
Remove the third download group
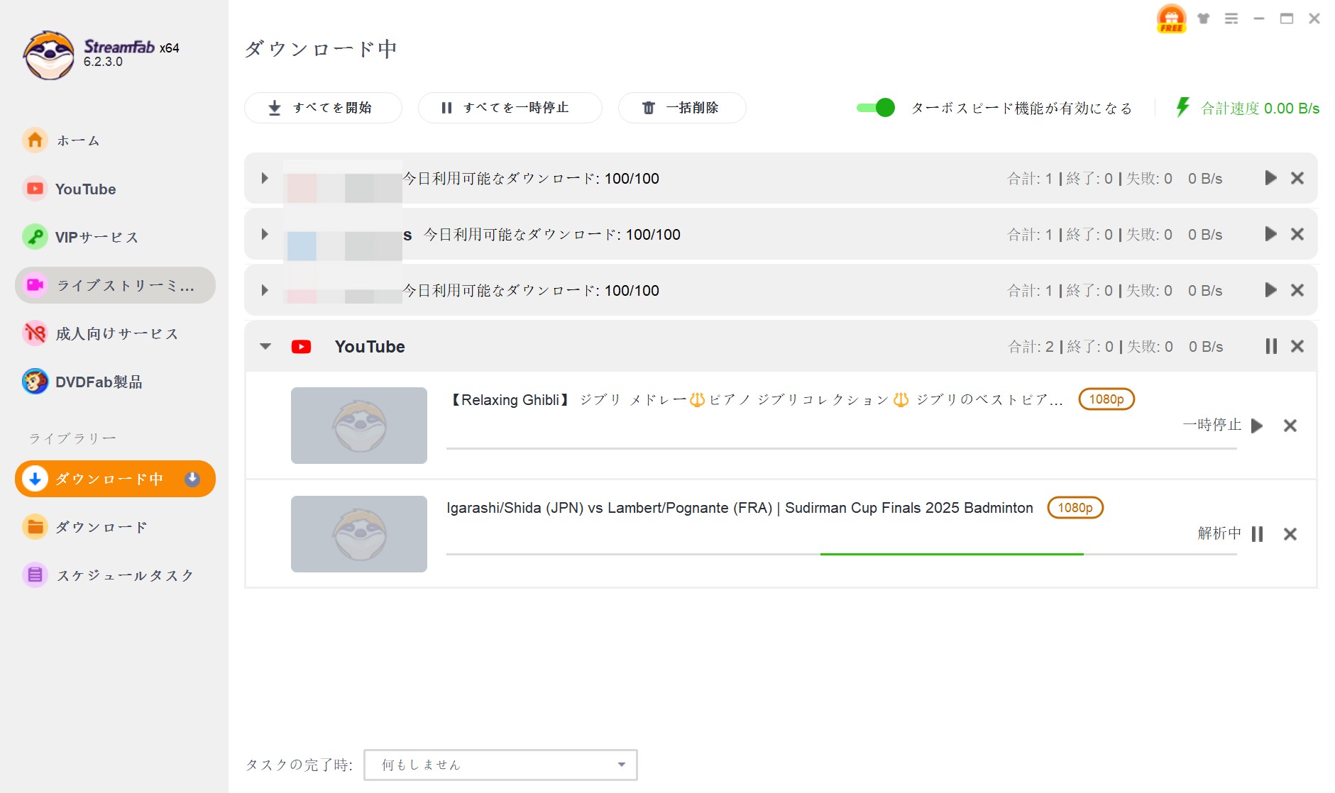coord(1297,290)
